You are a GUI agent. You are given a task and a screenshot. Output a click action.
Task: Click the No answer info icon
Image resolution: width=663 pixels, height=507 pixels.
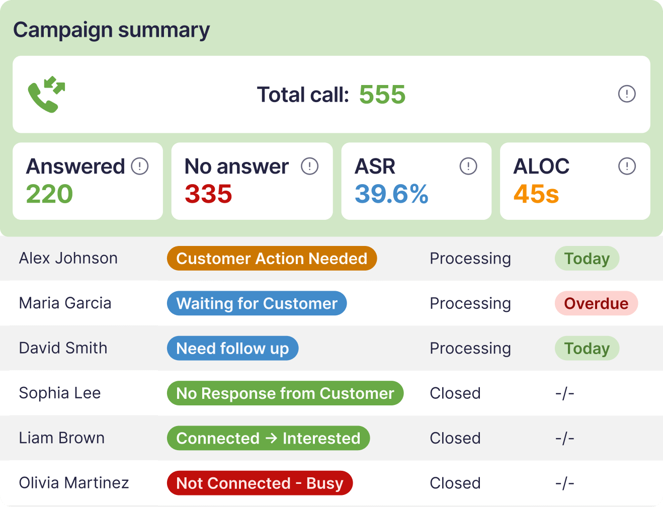(310, 165)
